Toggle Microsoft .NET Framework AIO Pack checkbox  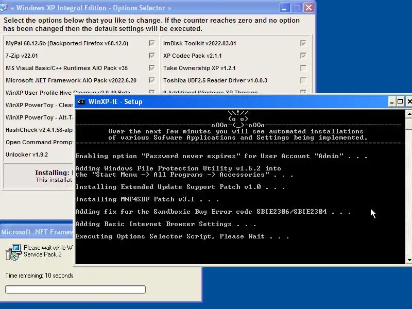pyautogui.click(x=151, y=80)
